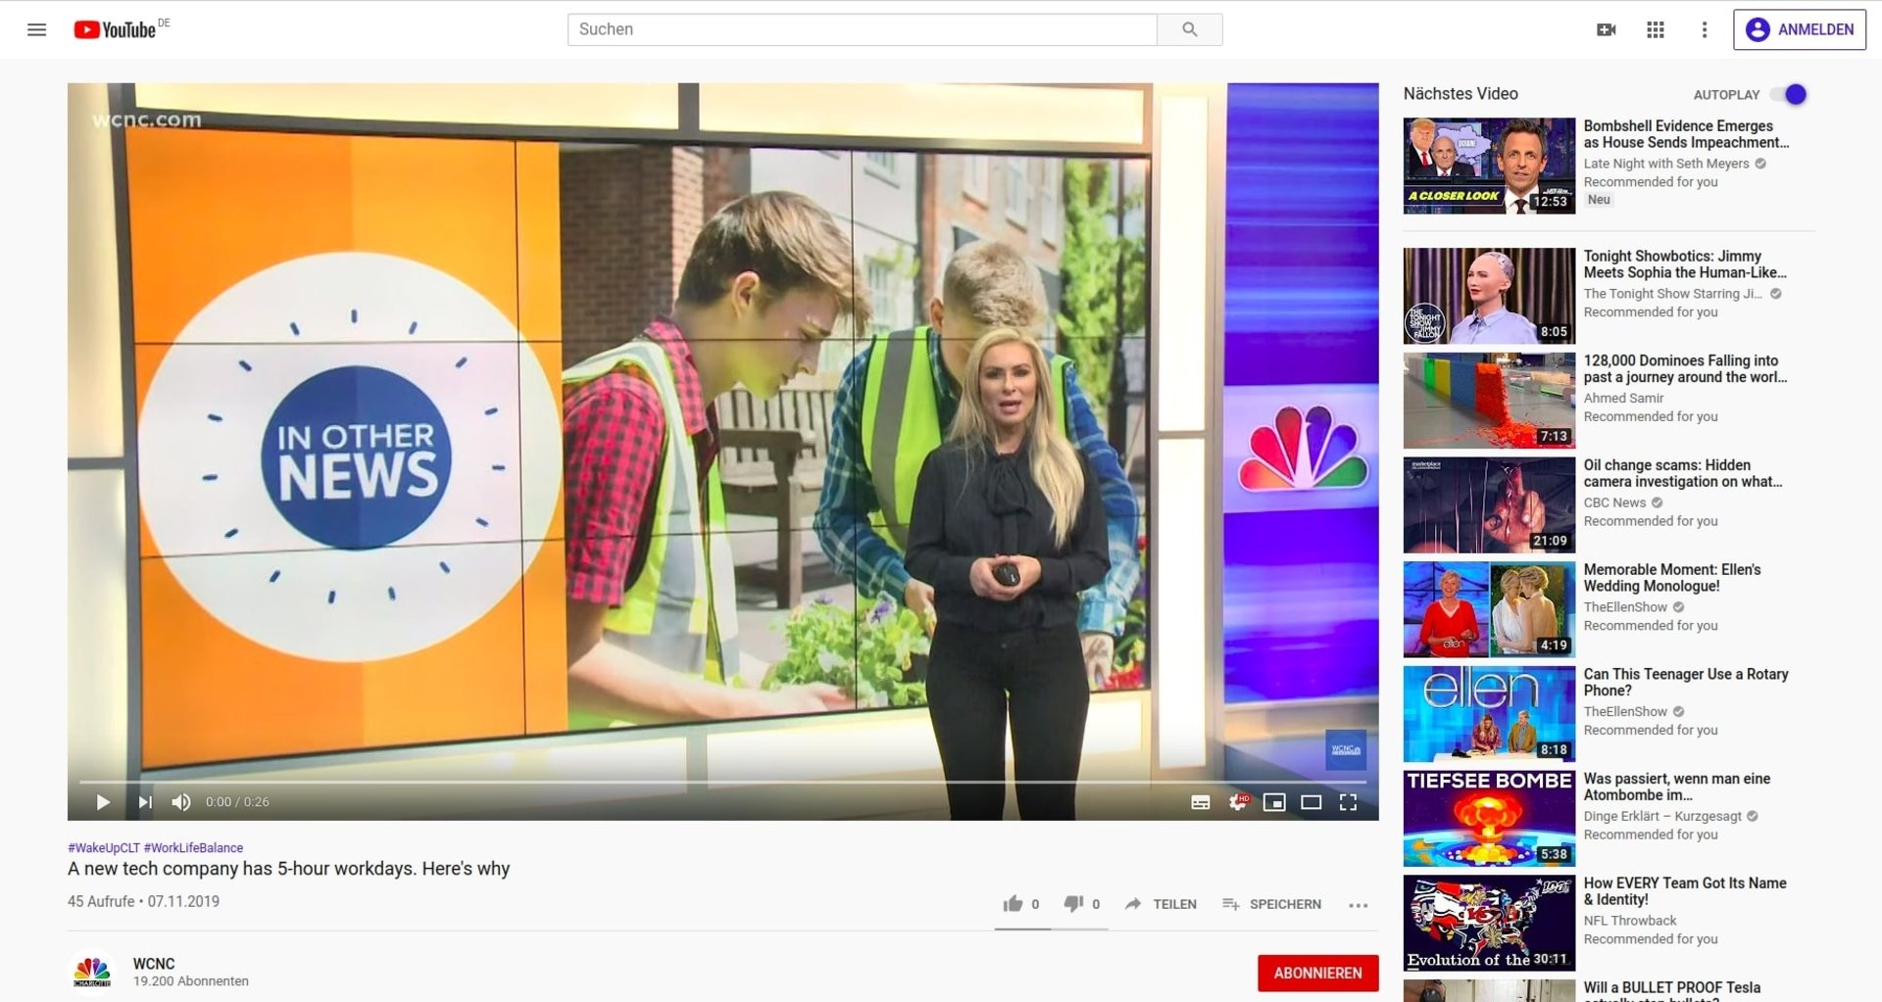The image size is (1882, 1002).
Task: Open 'Bombshell Evidence Emerges' title link
Action: [x=1686, y=134]
